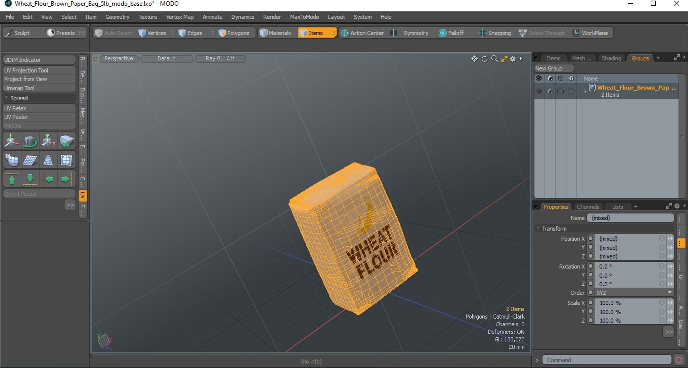Open the Texture menu
The height and width of the screenshot is (368, 688).
click(148, 17)
